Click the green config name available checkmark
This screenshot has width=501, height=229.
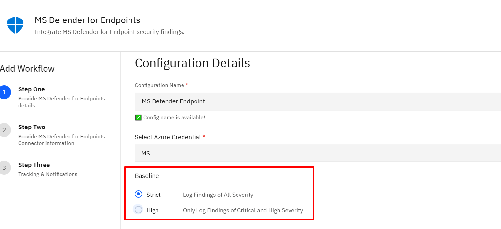click(x=138, y=117)
